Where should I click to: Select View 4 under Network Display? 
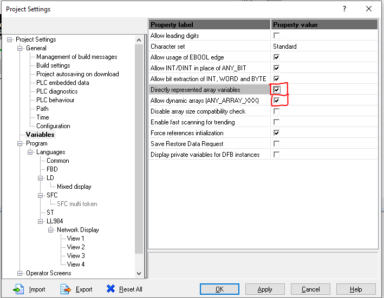pyautogui.click(x=76, y=264)
